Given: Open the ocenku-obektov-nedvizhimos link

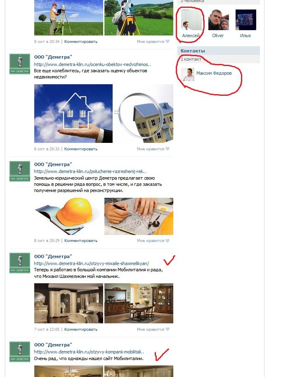Looking at the screenshot, I should 92,64.
